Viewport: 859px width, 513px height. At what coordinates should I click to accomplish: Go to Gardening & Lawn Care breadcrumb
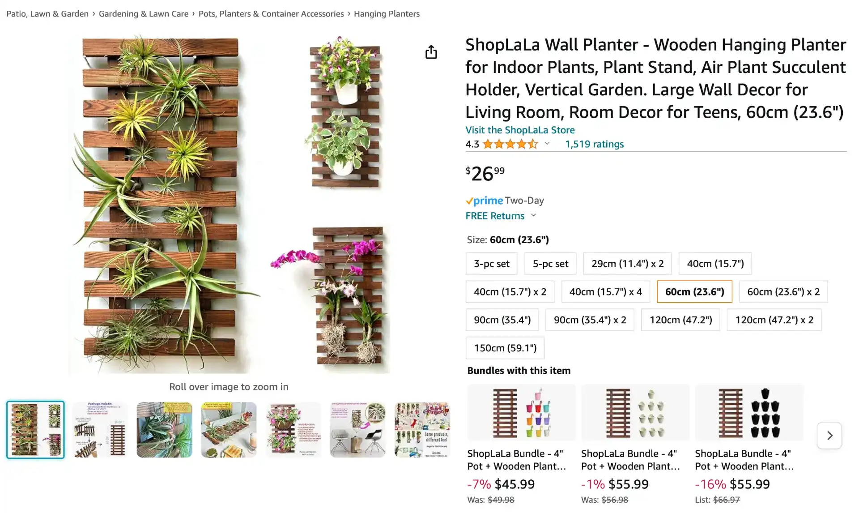pyautogui.click(x=143, y=14)
